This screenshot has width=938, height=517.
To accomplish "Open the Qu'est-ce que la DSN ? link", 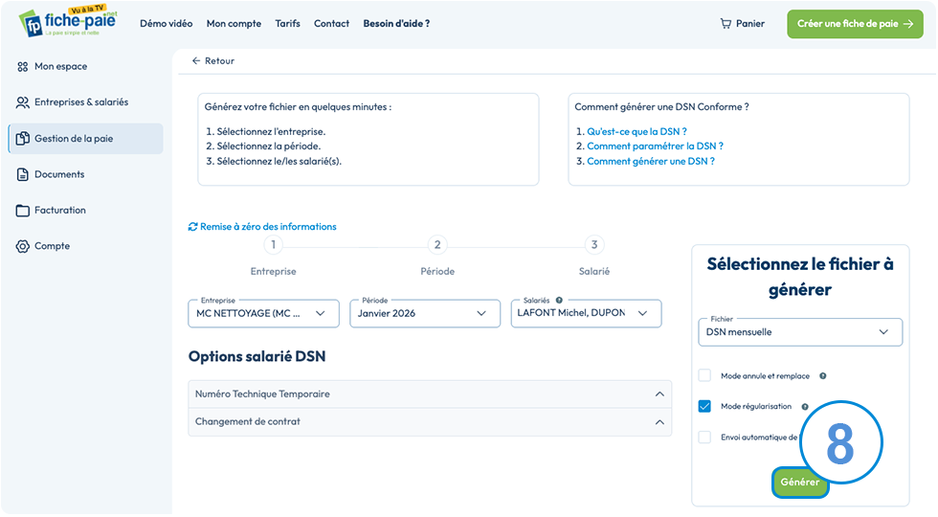I will (636, 131).
